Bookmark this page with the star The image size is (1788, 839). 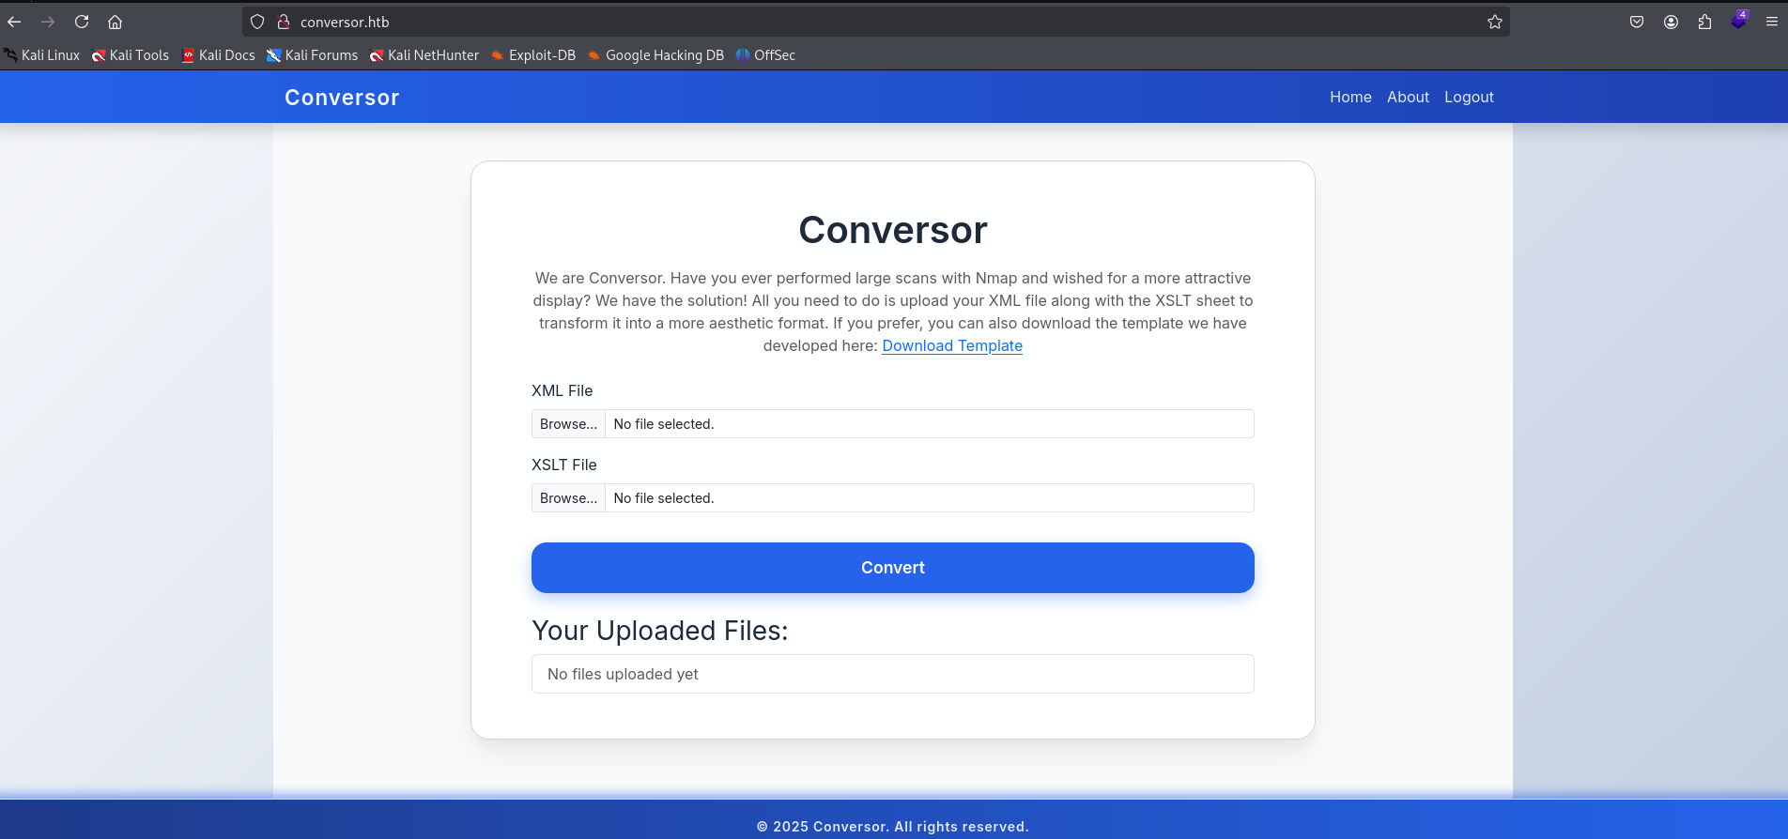pyautogui.click(x=1495, y=22)
